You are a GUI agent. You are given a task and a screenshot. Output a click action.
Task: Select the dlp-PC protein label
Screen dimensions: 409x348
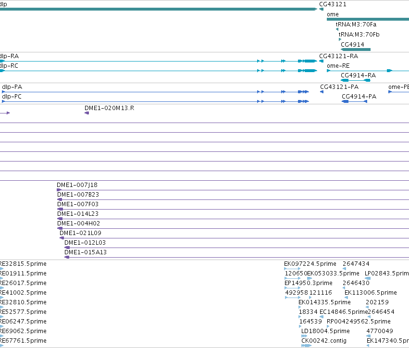(12, 97)
